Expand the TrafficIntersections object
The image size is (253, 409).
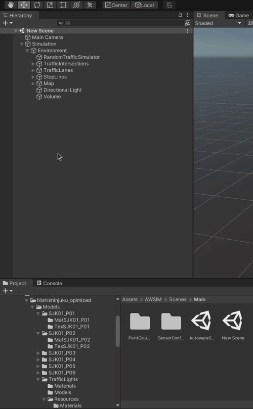tap(33, 64)
